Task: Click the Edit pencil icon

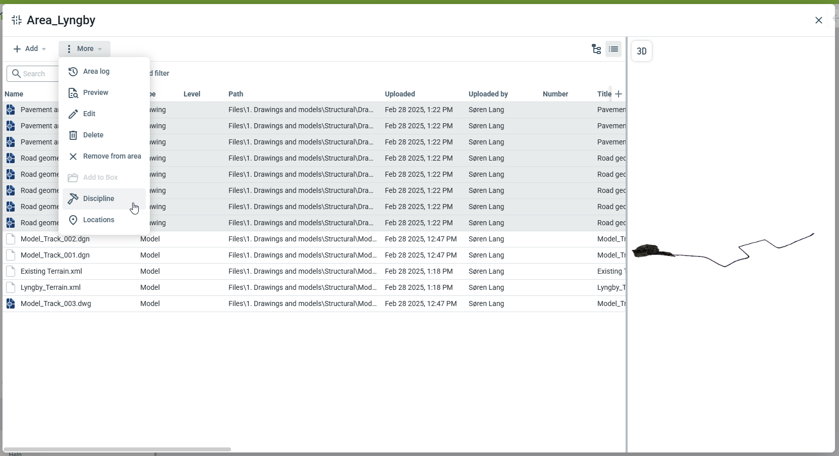Action: pos(73,114)
